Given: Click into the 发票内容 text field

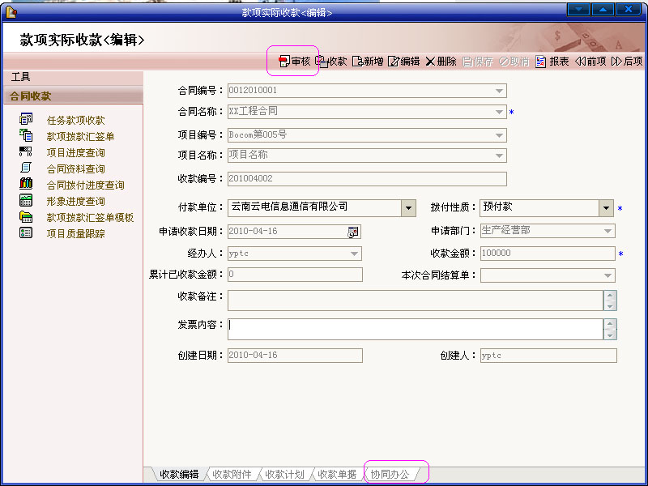Looking at the screenshot, I should coord(413,328).
